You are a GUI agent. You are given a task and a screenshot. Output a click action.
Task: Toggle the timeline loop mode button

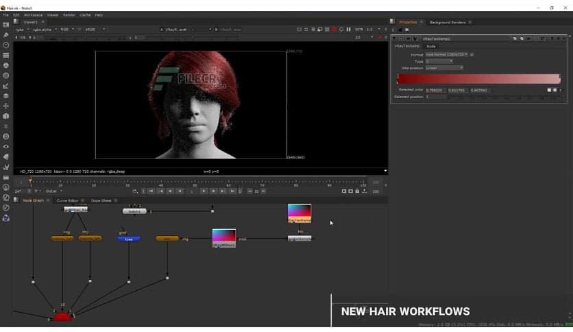click(x=135, y=191)
